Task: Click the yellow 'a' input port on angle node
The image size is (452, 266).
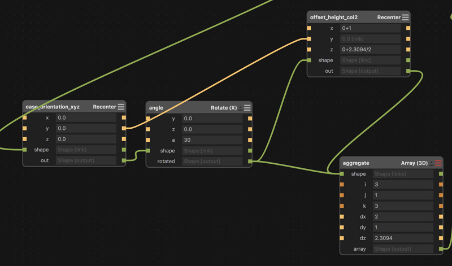Action: [x=148, y=139]
